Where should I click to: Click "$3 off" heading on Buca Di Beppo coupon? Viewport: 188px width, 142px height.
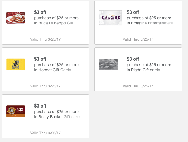(x=40, y=12)
